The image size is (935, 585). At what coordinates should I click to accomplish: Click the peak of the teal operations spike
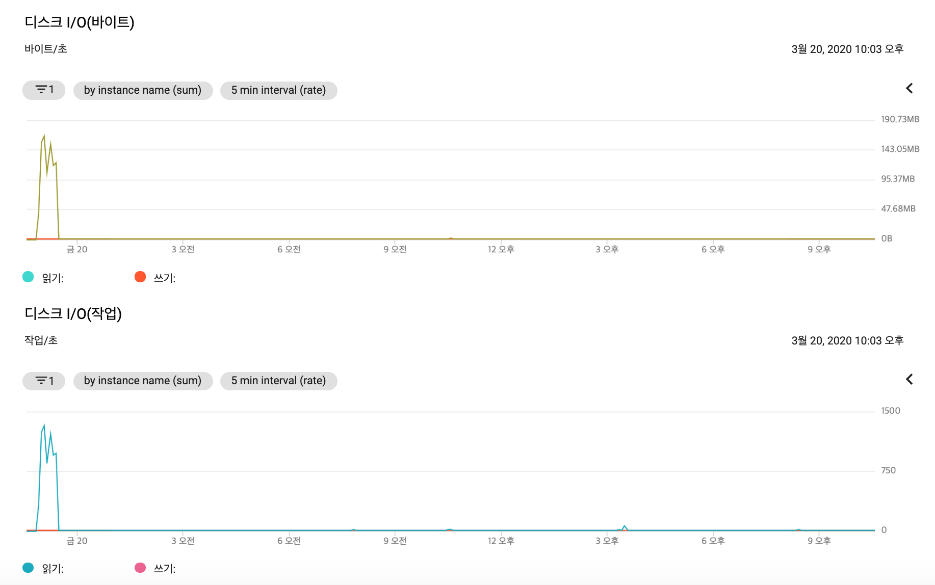[44, 425]
